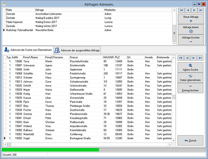This screenshot has width=208, height=159.
Task: Go back with the Zurück button
Action: pos(190,140)
